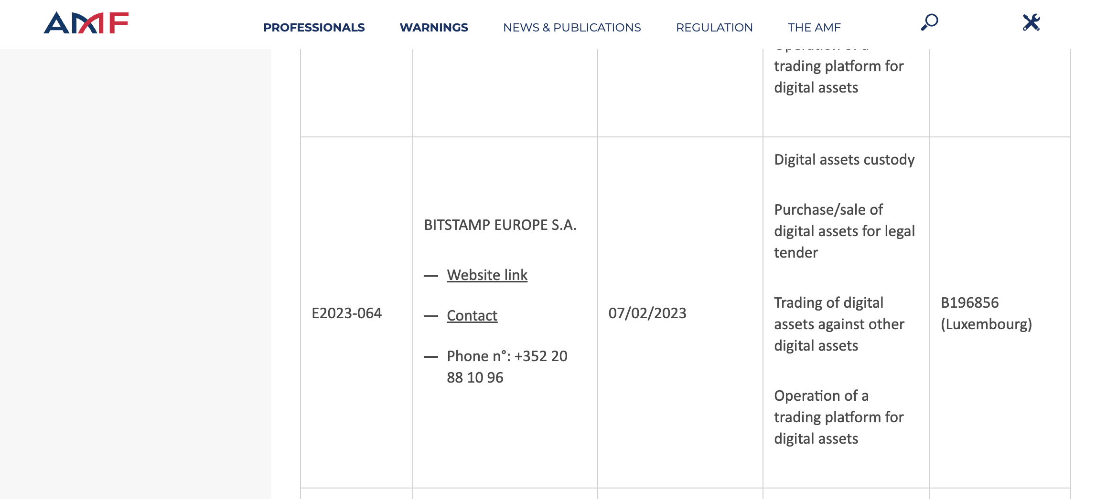This screenshot has height=499, width=1096.
Task: Click the gray left sidebar area
Action: 136,274
